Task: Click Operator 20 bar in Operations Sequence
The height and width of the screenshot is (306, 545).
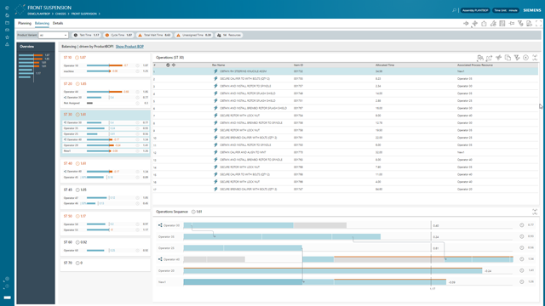Action: click(333, 270)
